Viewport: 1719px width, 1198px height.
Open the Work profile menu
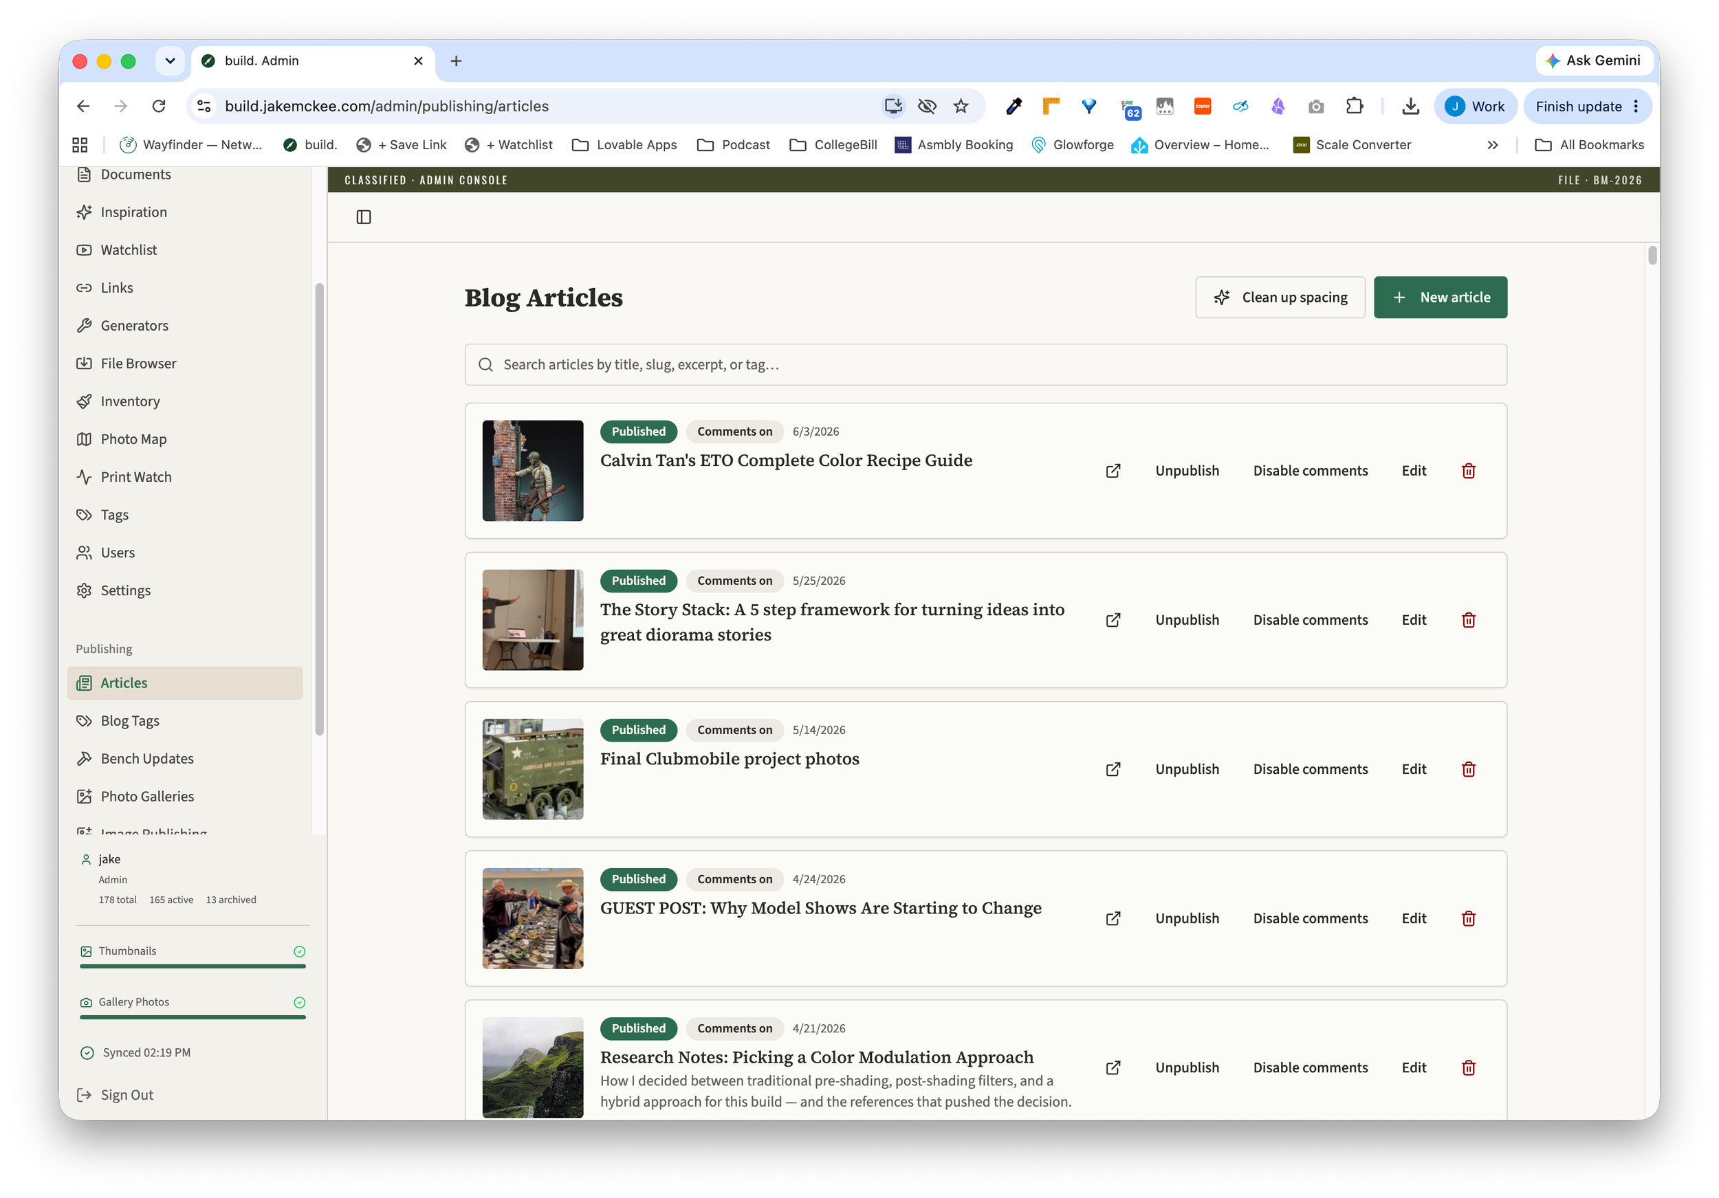tap(1474, 107)
